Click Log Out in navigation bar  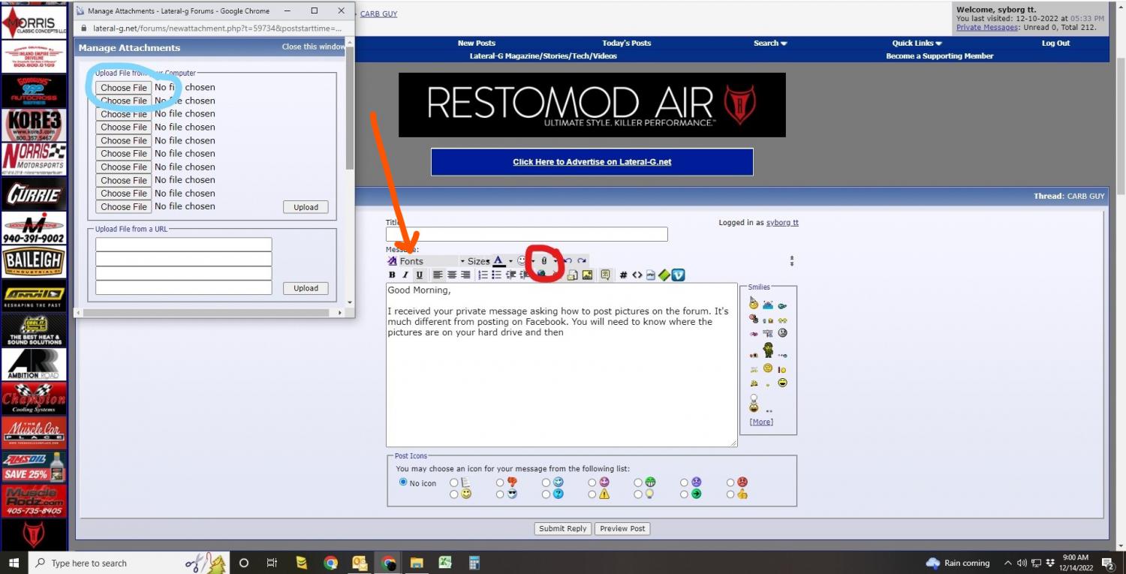pos(1055,43)
